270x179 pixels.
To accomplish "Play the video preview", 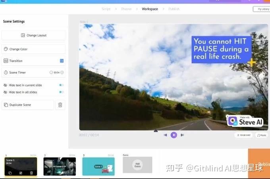I will tap(174, 135).
